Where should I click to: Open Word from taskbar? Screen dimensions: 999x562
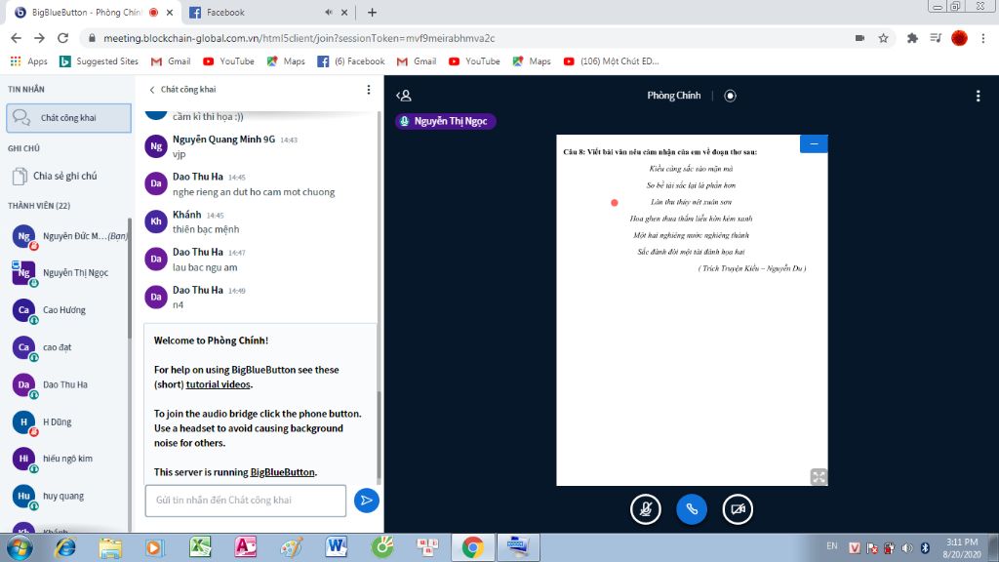[336, 547]
